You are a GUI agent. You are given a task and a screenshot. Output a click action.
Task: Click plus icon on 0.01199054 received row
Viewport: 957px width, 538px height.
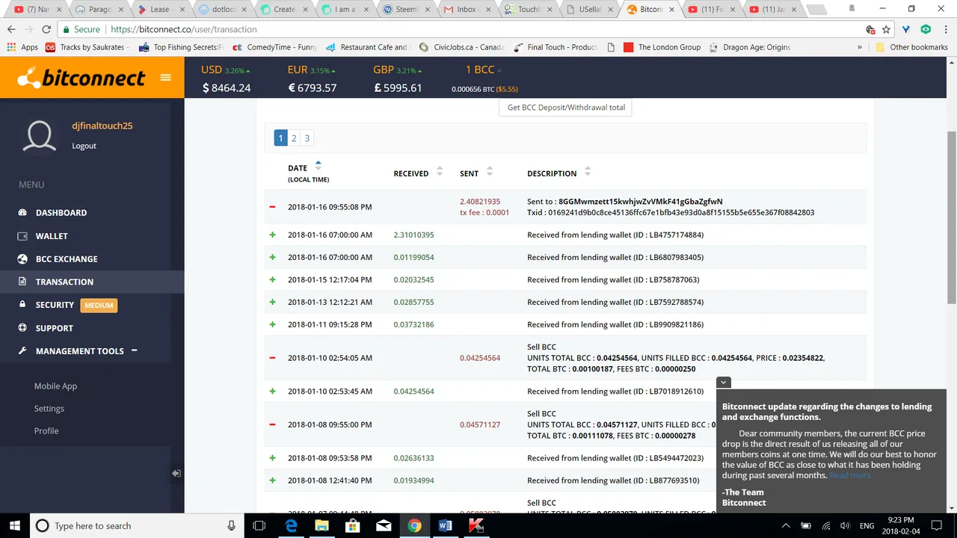(272, 257)
